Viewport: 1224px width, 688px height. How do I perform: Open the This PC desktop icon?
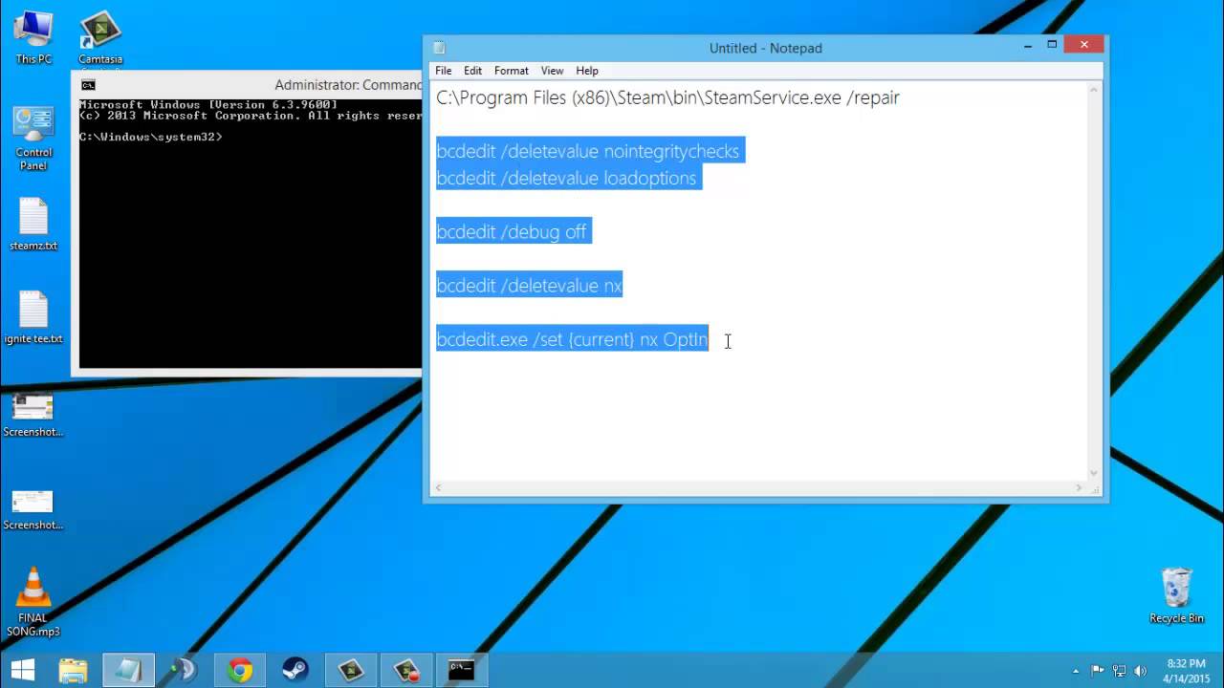(x=33, y=38)
